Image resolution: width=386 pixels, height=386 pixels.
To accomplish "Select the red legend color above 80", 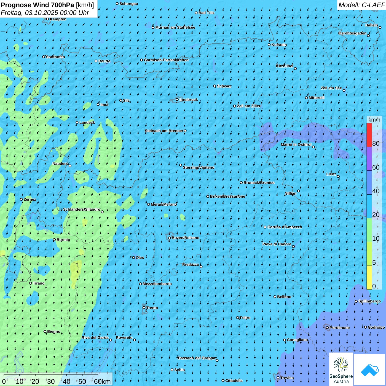I will (x=369, y=135).
